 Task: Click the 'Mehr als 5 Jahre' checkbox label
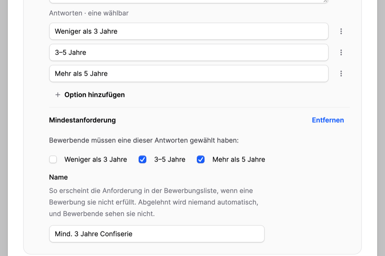point(239,160)
